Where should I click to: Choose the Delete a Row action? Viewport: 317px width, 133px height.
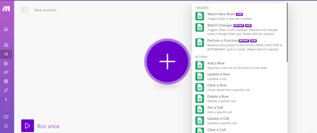(x=239, y=99)
